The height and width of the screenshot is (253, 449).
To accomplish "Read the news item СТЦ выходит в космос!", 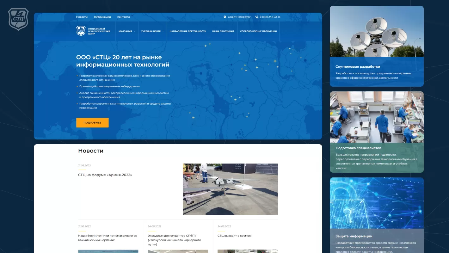I will pos(234,236).
